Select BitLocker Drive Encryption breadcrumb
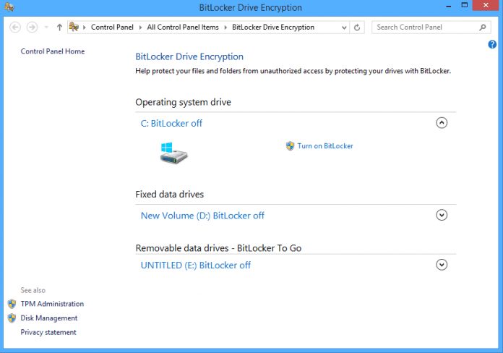 (x=273, y=27)
